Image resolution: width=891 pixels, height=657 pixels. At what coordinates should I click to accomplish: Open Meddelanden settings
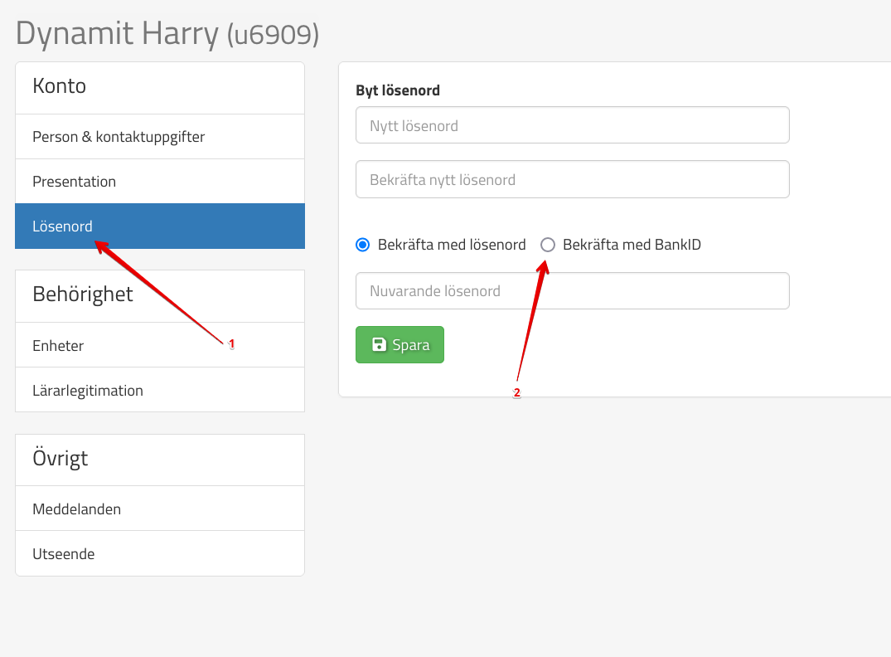[x=160, y=509]
